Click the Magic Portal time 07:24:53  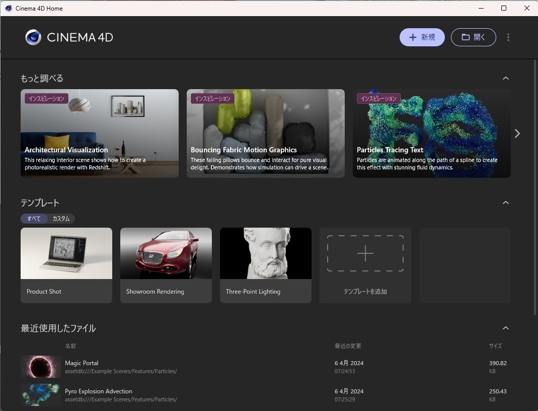345,371
